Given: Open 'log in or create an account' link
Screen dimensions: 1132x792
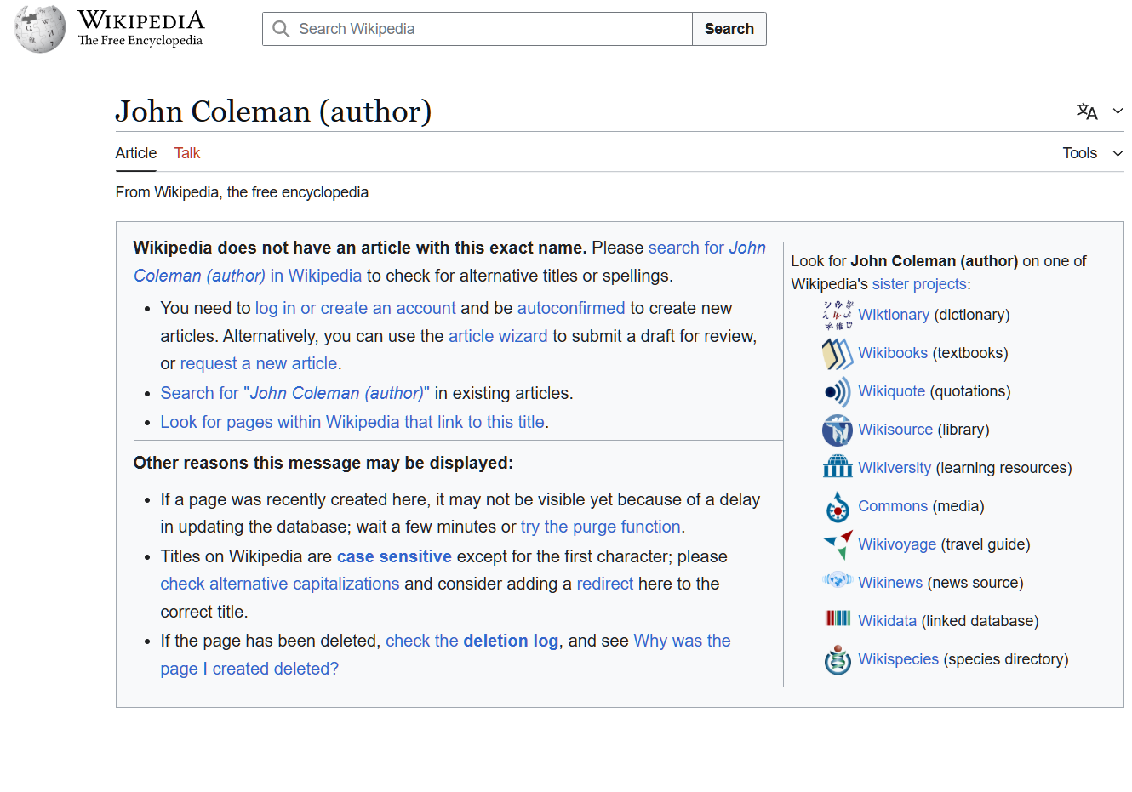Looking at the screenshot, I should point(356,308).
